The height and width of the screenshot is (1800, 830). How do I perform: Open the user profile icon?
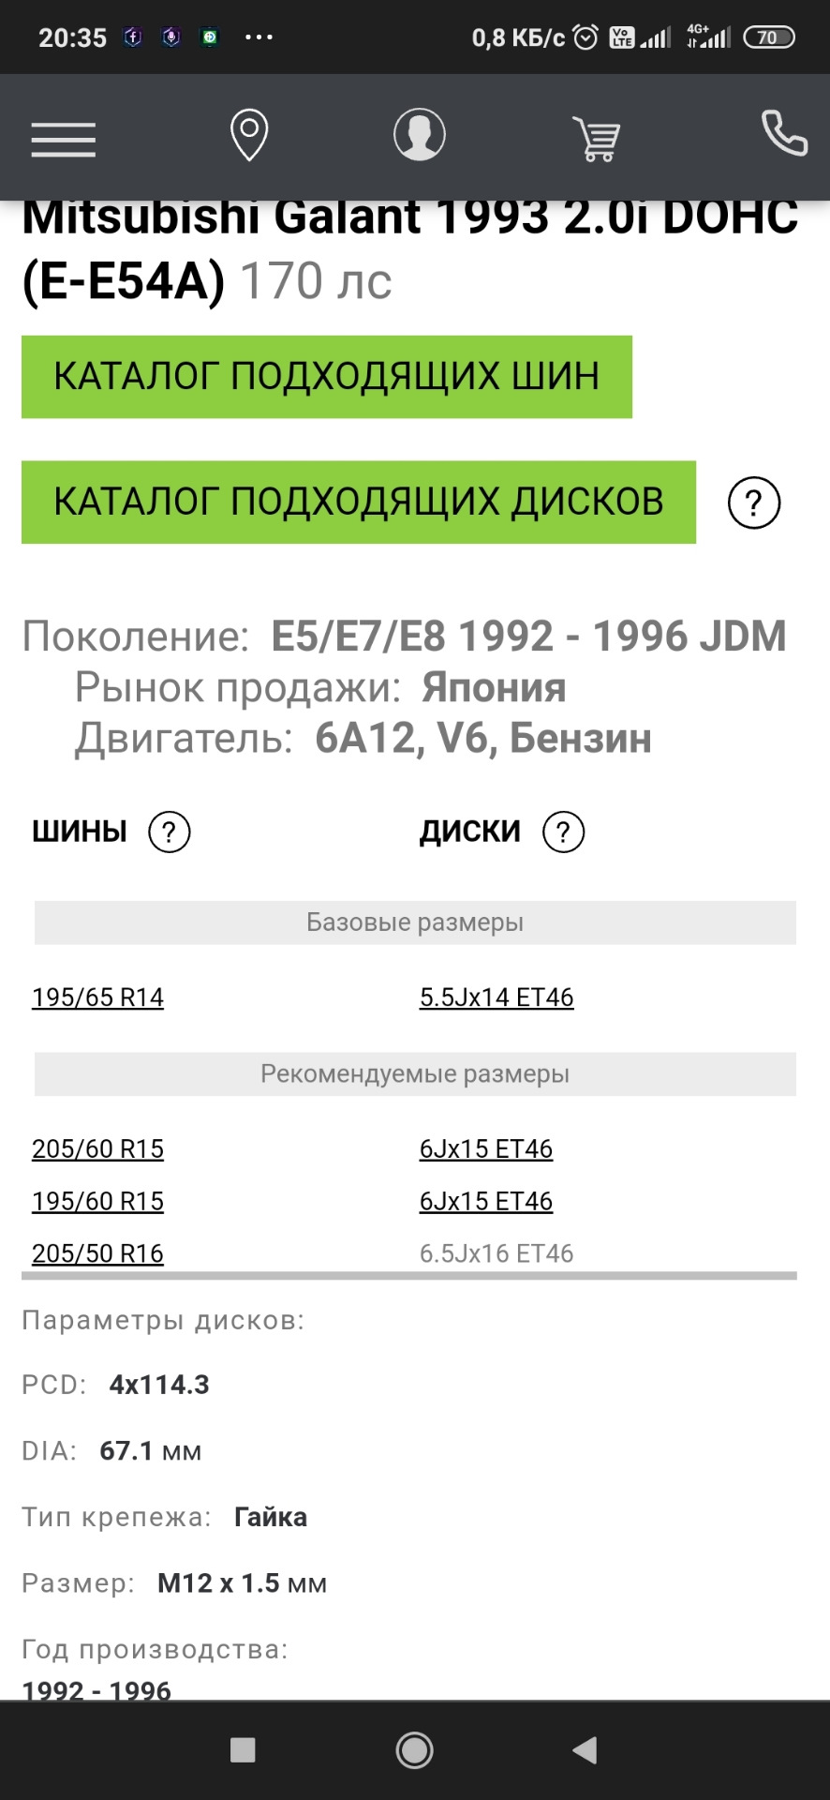click(419, 135)
